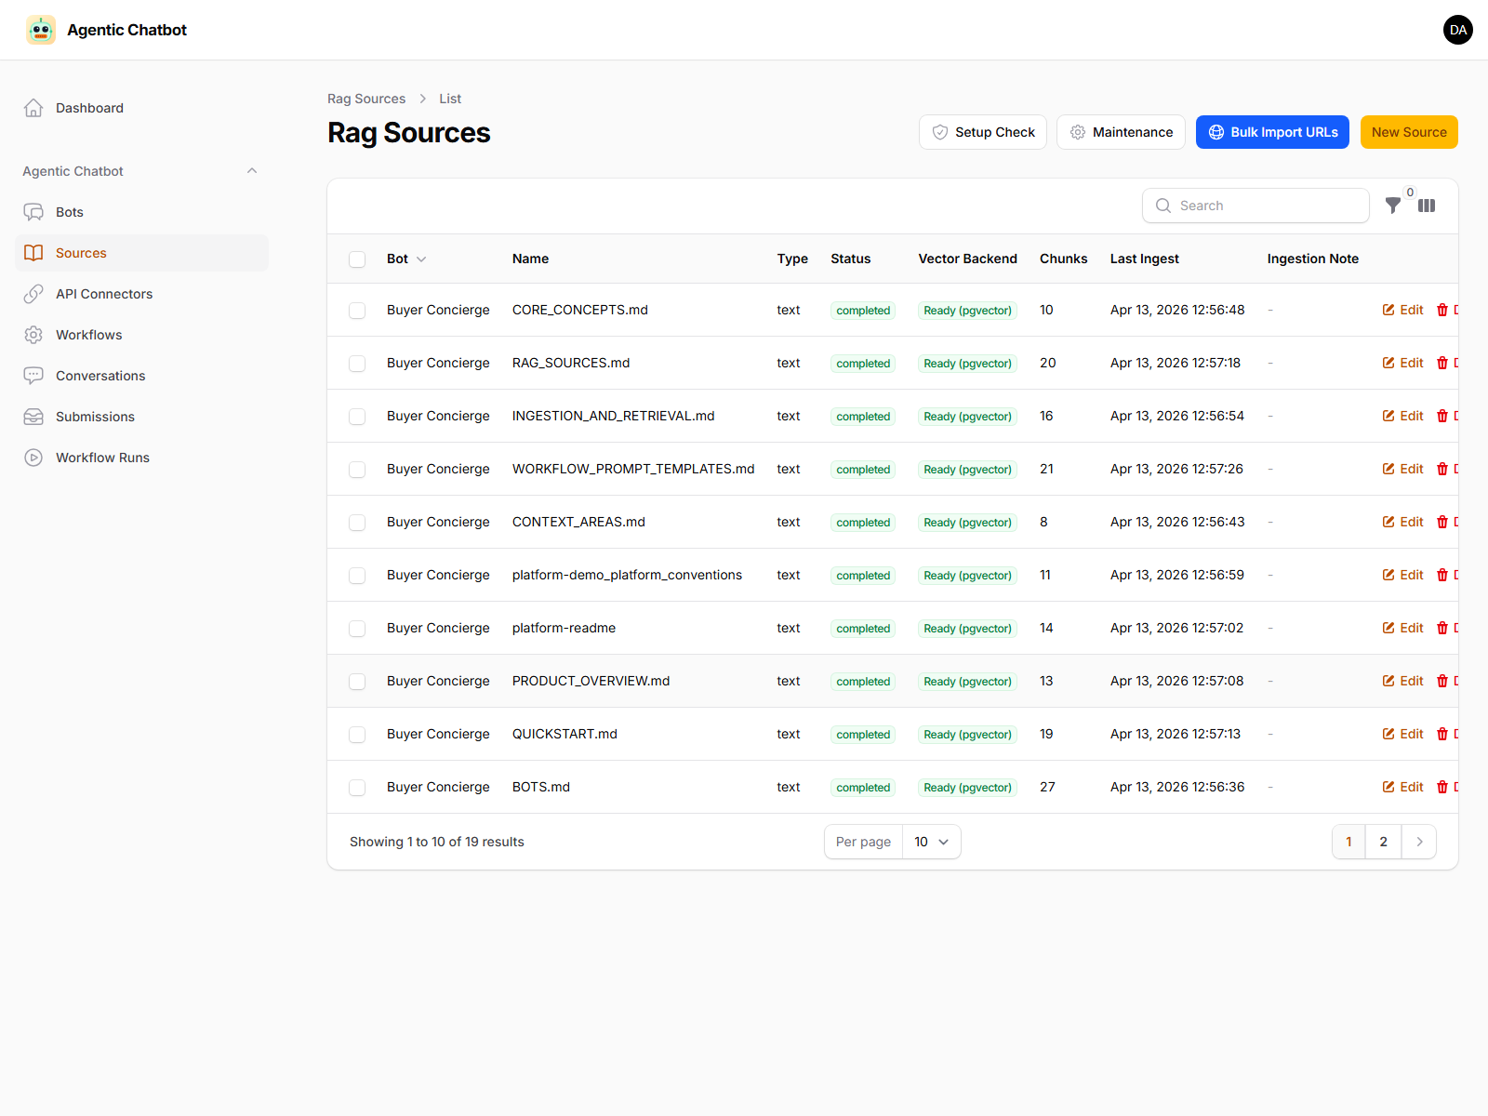The width and height of the screenshot is (1488, 1116).
Task: Delete BOTS.md via trash icon
Action: [x=1442, y=787]
